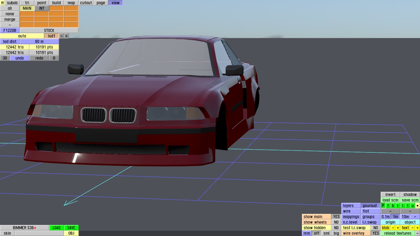Viewport: 420px width, 236px height.
Task: Click the skin button
Action: pyautogui.click(x=7, y=233)
